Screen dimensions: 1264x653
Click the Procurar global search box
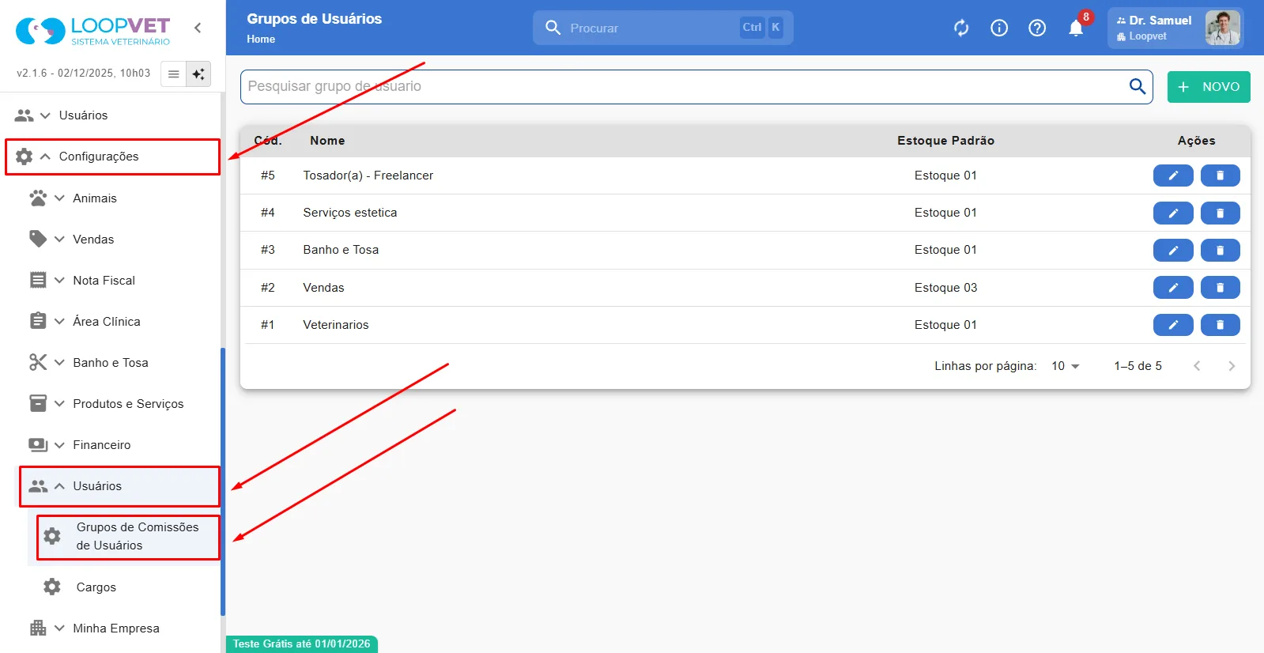click(x=662, y=28)
